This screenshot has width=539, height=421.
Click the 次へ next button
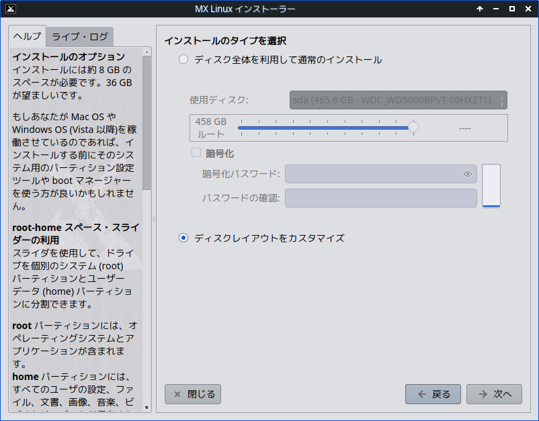coord(495,394)
